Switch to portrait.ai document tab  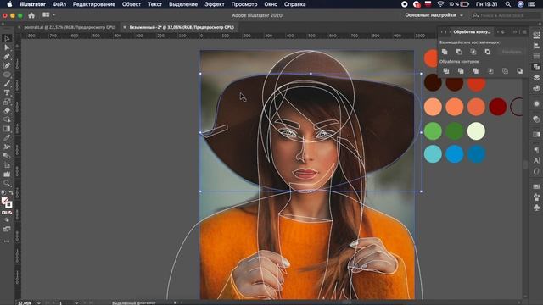70,27
